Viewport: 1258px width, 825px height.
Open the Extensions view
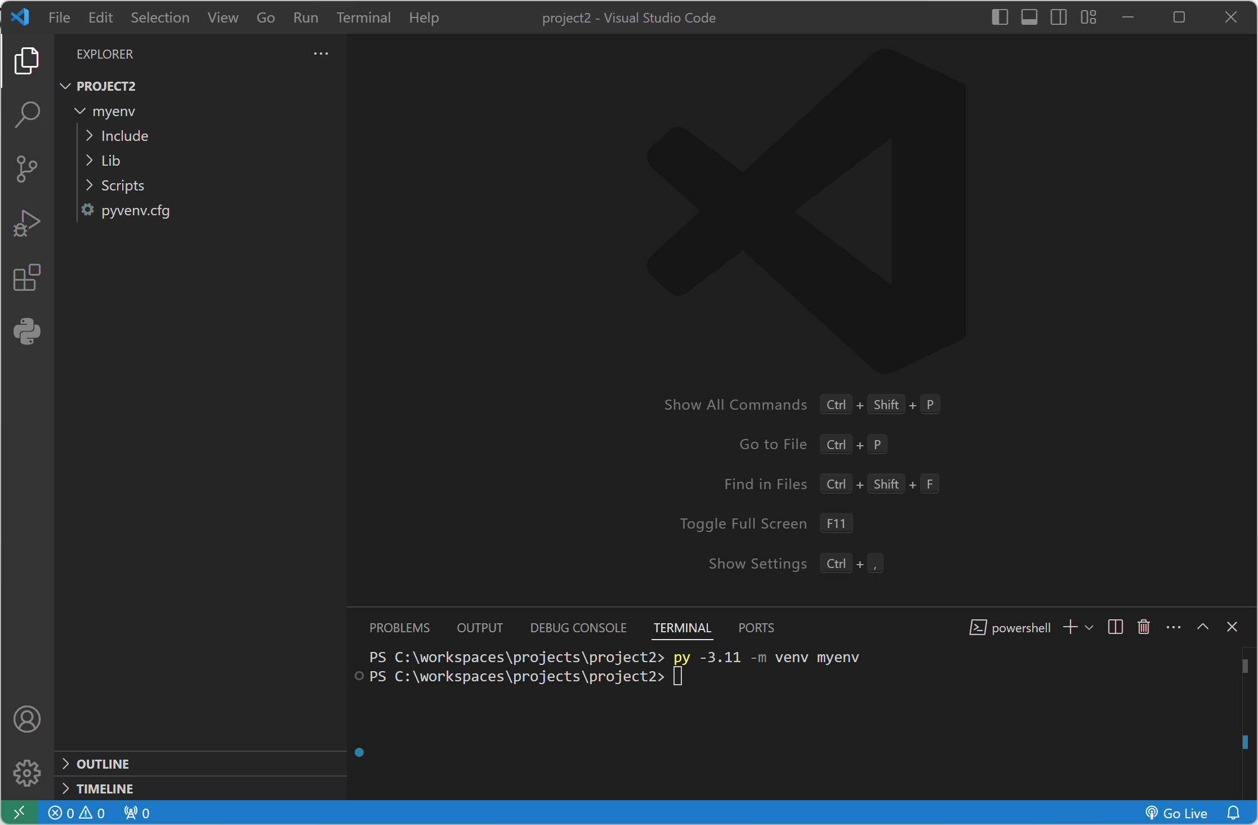click(x=26, y=277)
